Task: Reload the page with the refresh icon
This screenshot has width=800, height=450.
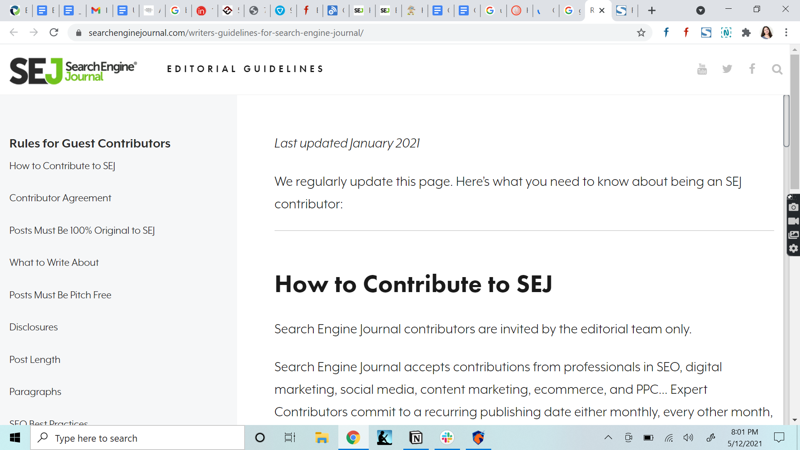Action: [54, 32]
